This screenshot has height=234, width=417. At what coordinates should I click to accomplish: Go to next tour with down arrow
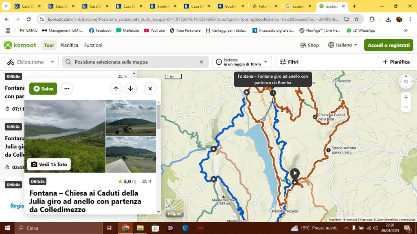pyautogui.click(x=131, y=89)
